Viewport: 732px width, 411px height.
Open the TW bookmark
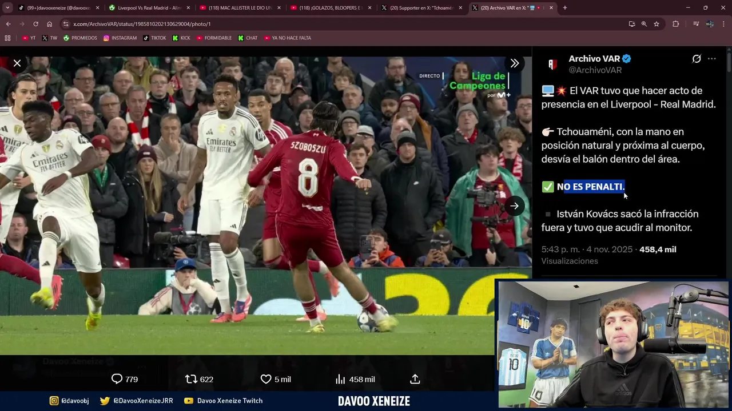[x=50, y=38]
